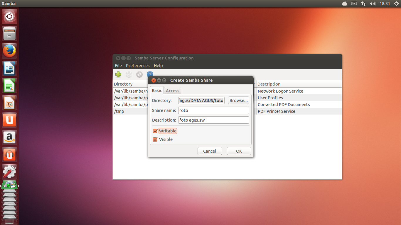Screen dimensions: 401x225
Task: Launch LibreOffice Writer from launcher
Action: tap(10, 68)
